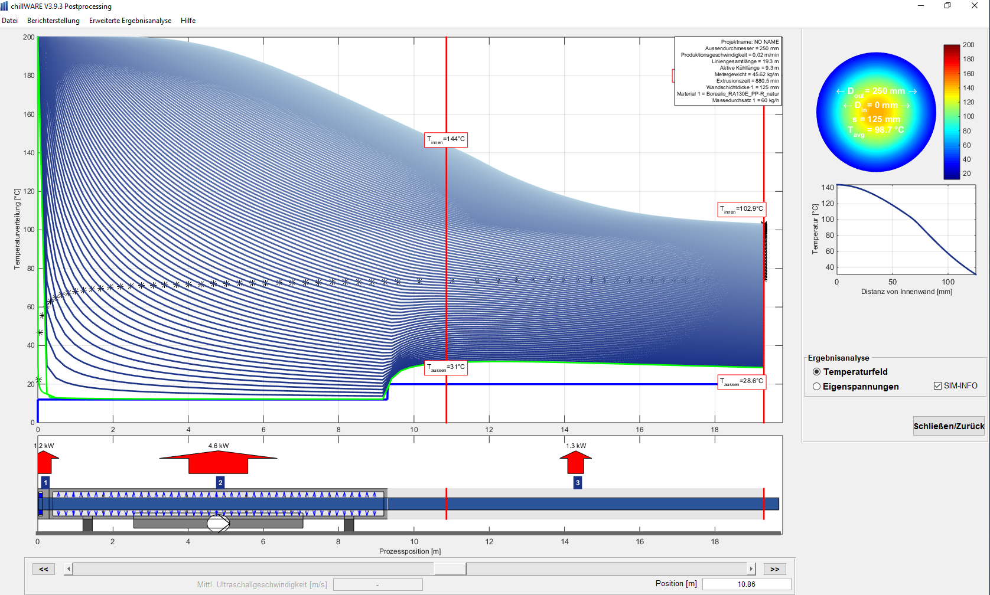Click the T aussen=28.6°C data label
990x595 pixels.
coord(742,382)
